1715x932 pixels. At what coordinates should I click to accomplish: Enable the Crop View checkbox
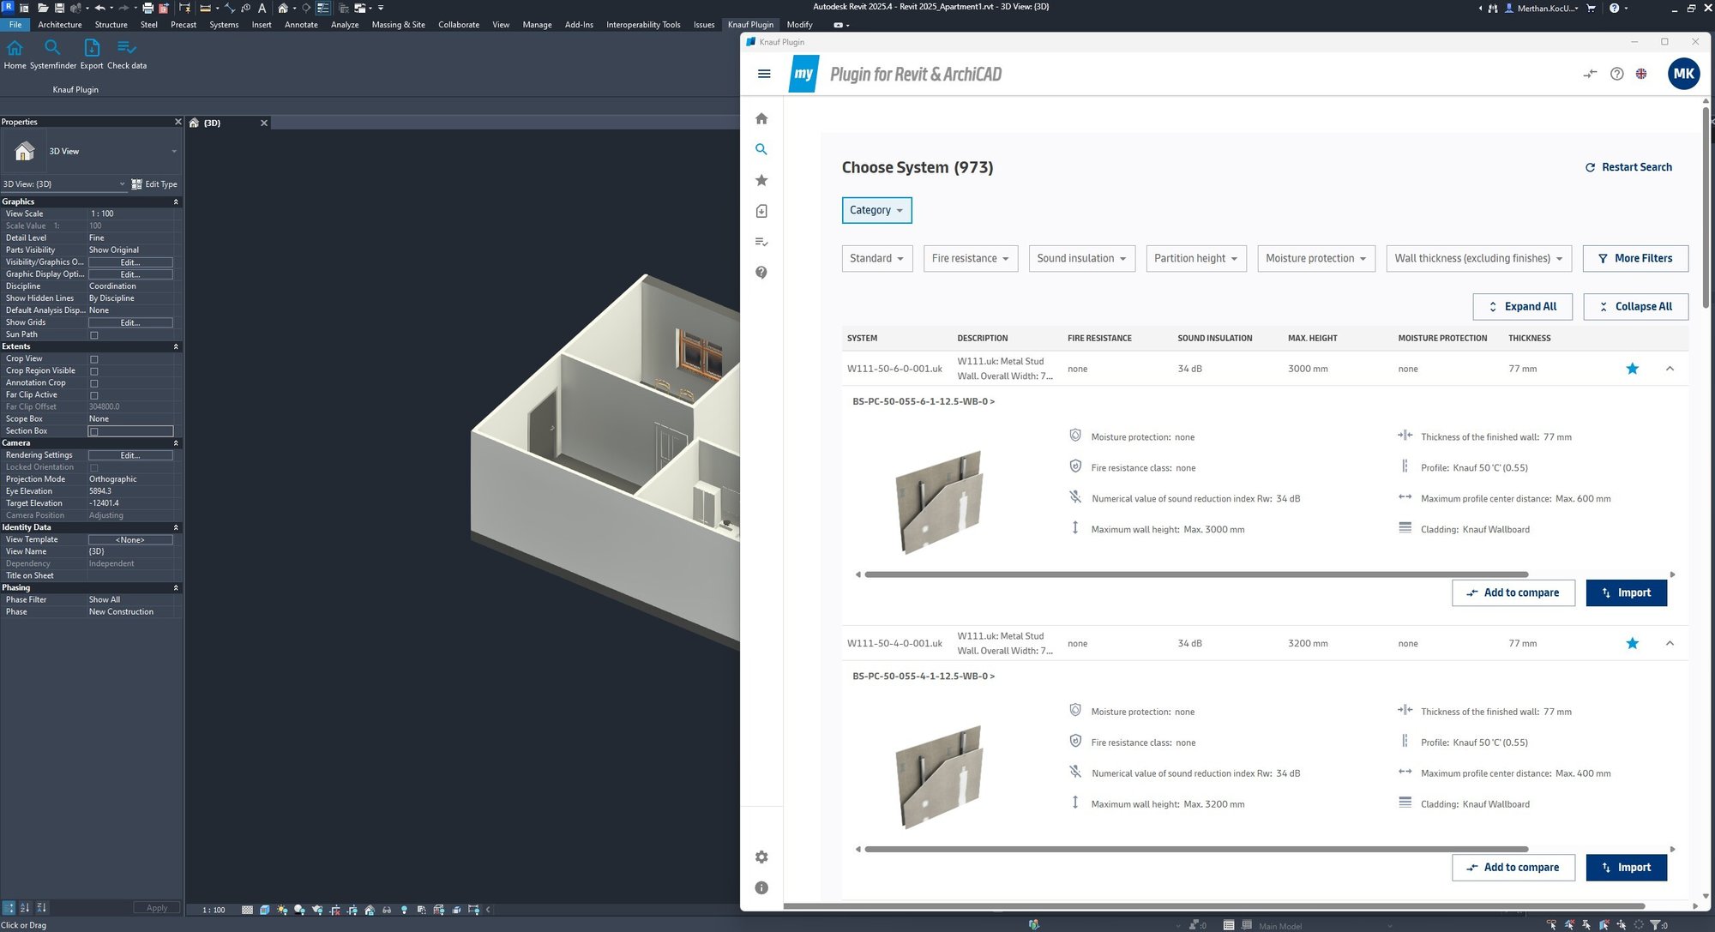click(94, 359)
